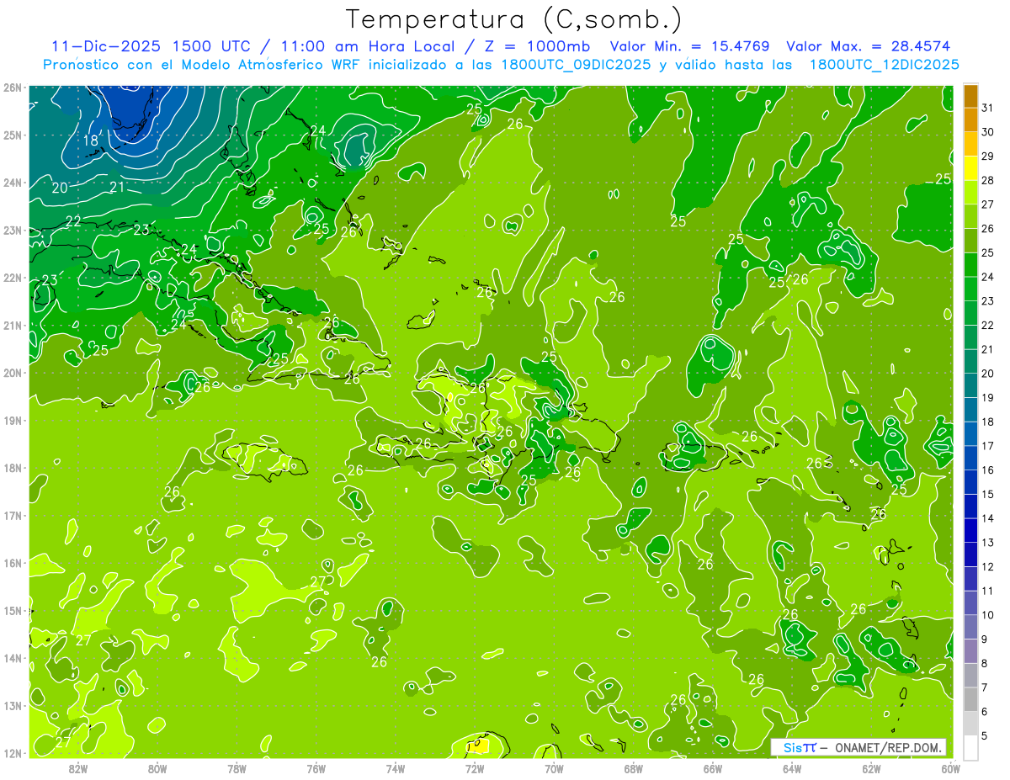Click the 70W longitude axis label

pos(554,767)
